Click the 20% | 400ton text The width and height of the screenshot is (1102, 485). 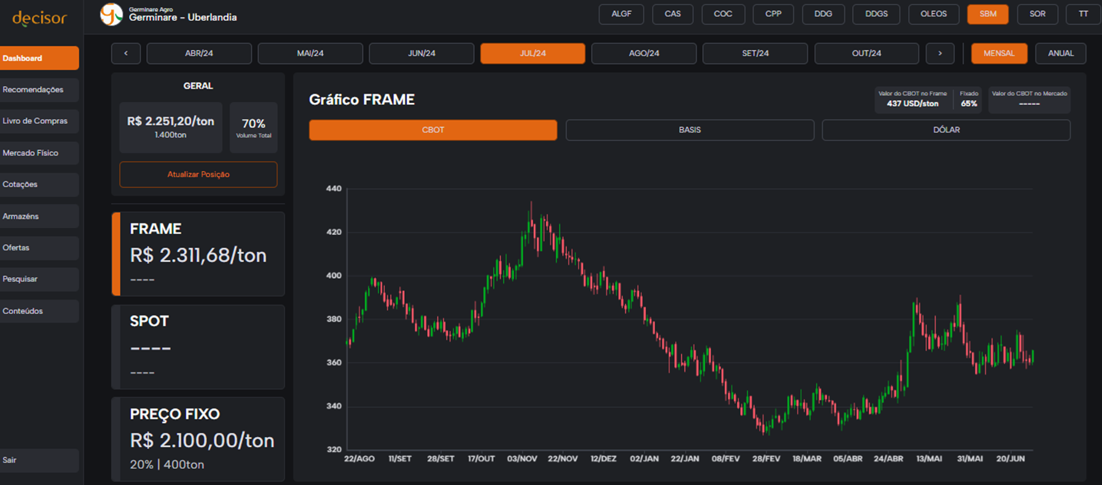[x=167, y=465]
